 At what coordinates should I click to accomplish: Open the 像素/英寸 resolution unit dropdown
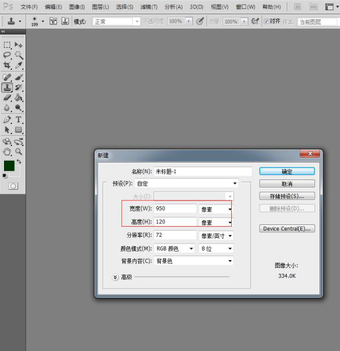click(x=216, y=236)
